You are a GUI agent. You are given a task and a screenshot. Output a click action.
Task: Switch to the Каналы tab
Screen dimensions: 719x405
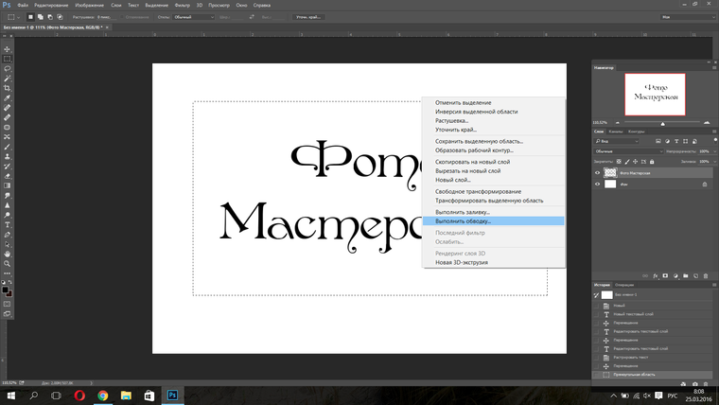point(616,132)
